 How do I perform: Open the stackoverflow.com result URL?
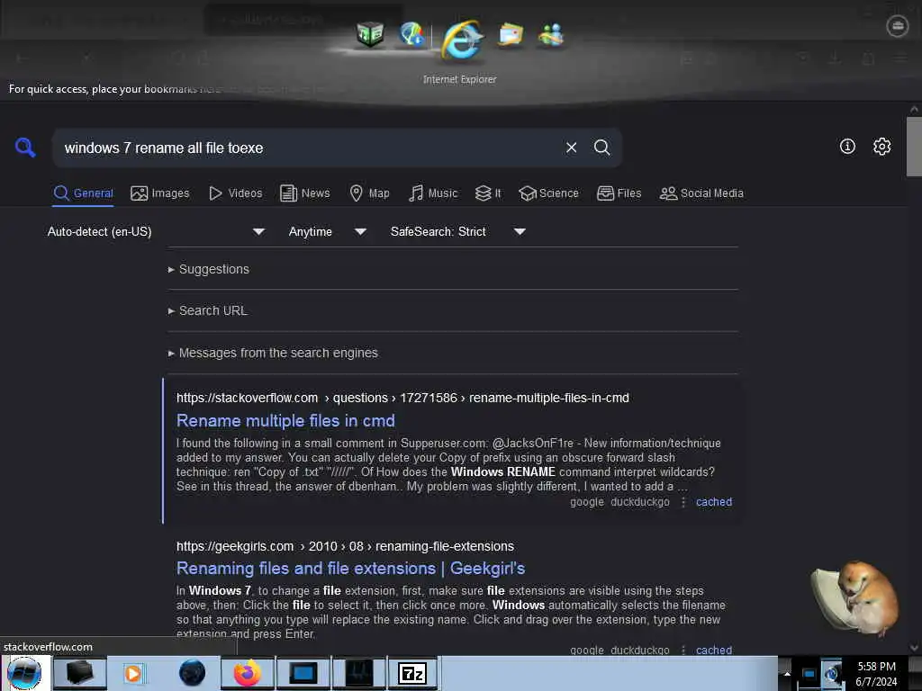coord(402,398)
